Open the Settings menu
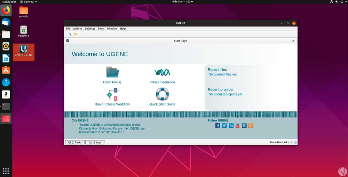Screen dimensions: 348x177 point(90,29)
